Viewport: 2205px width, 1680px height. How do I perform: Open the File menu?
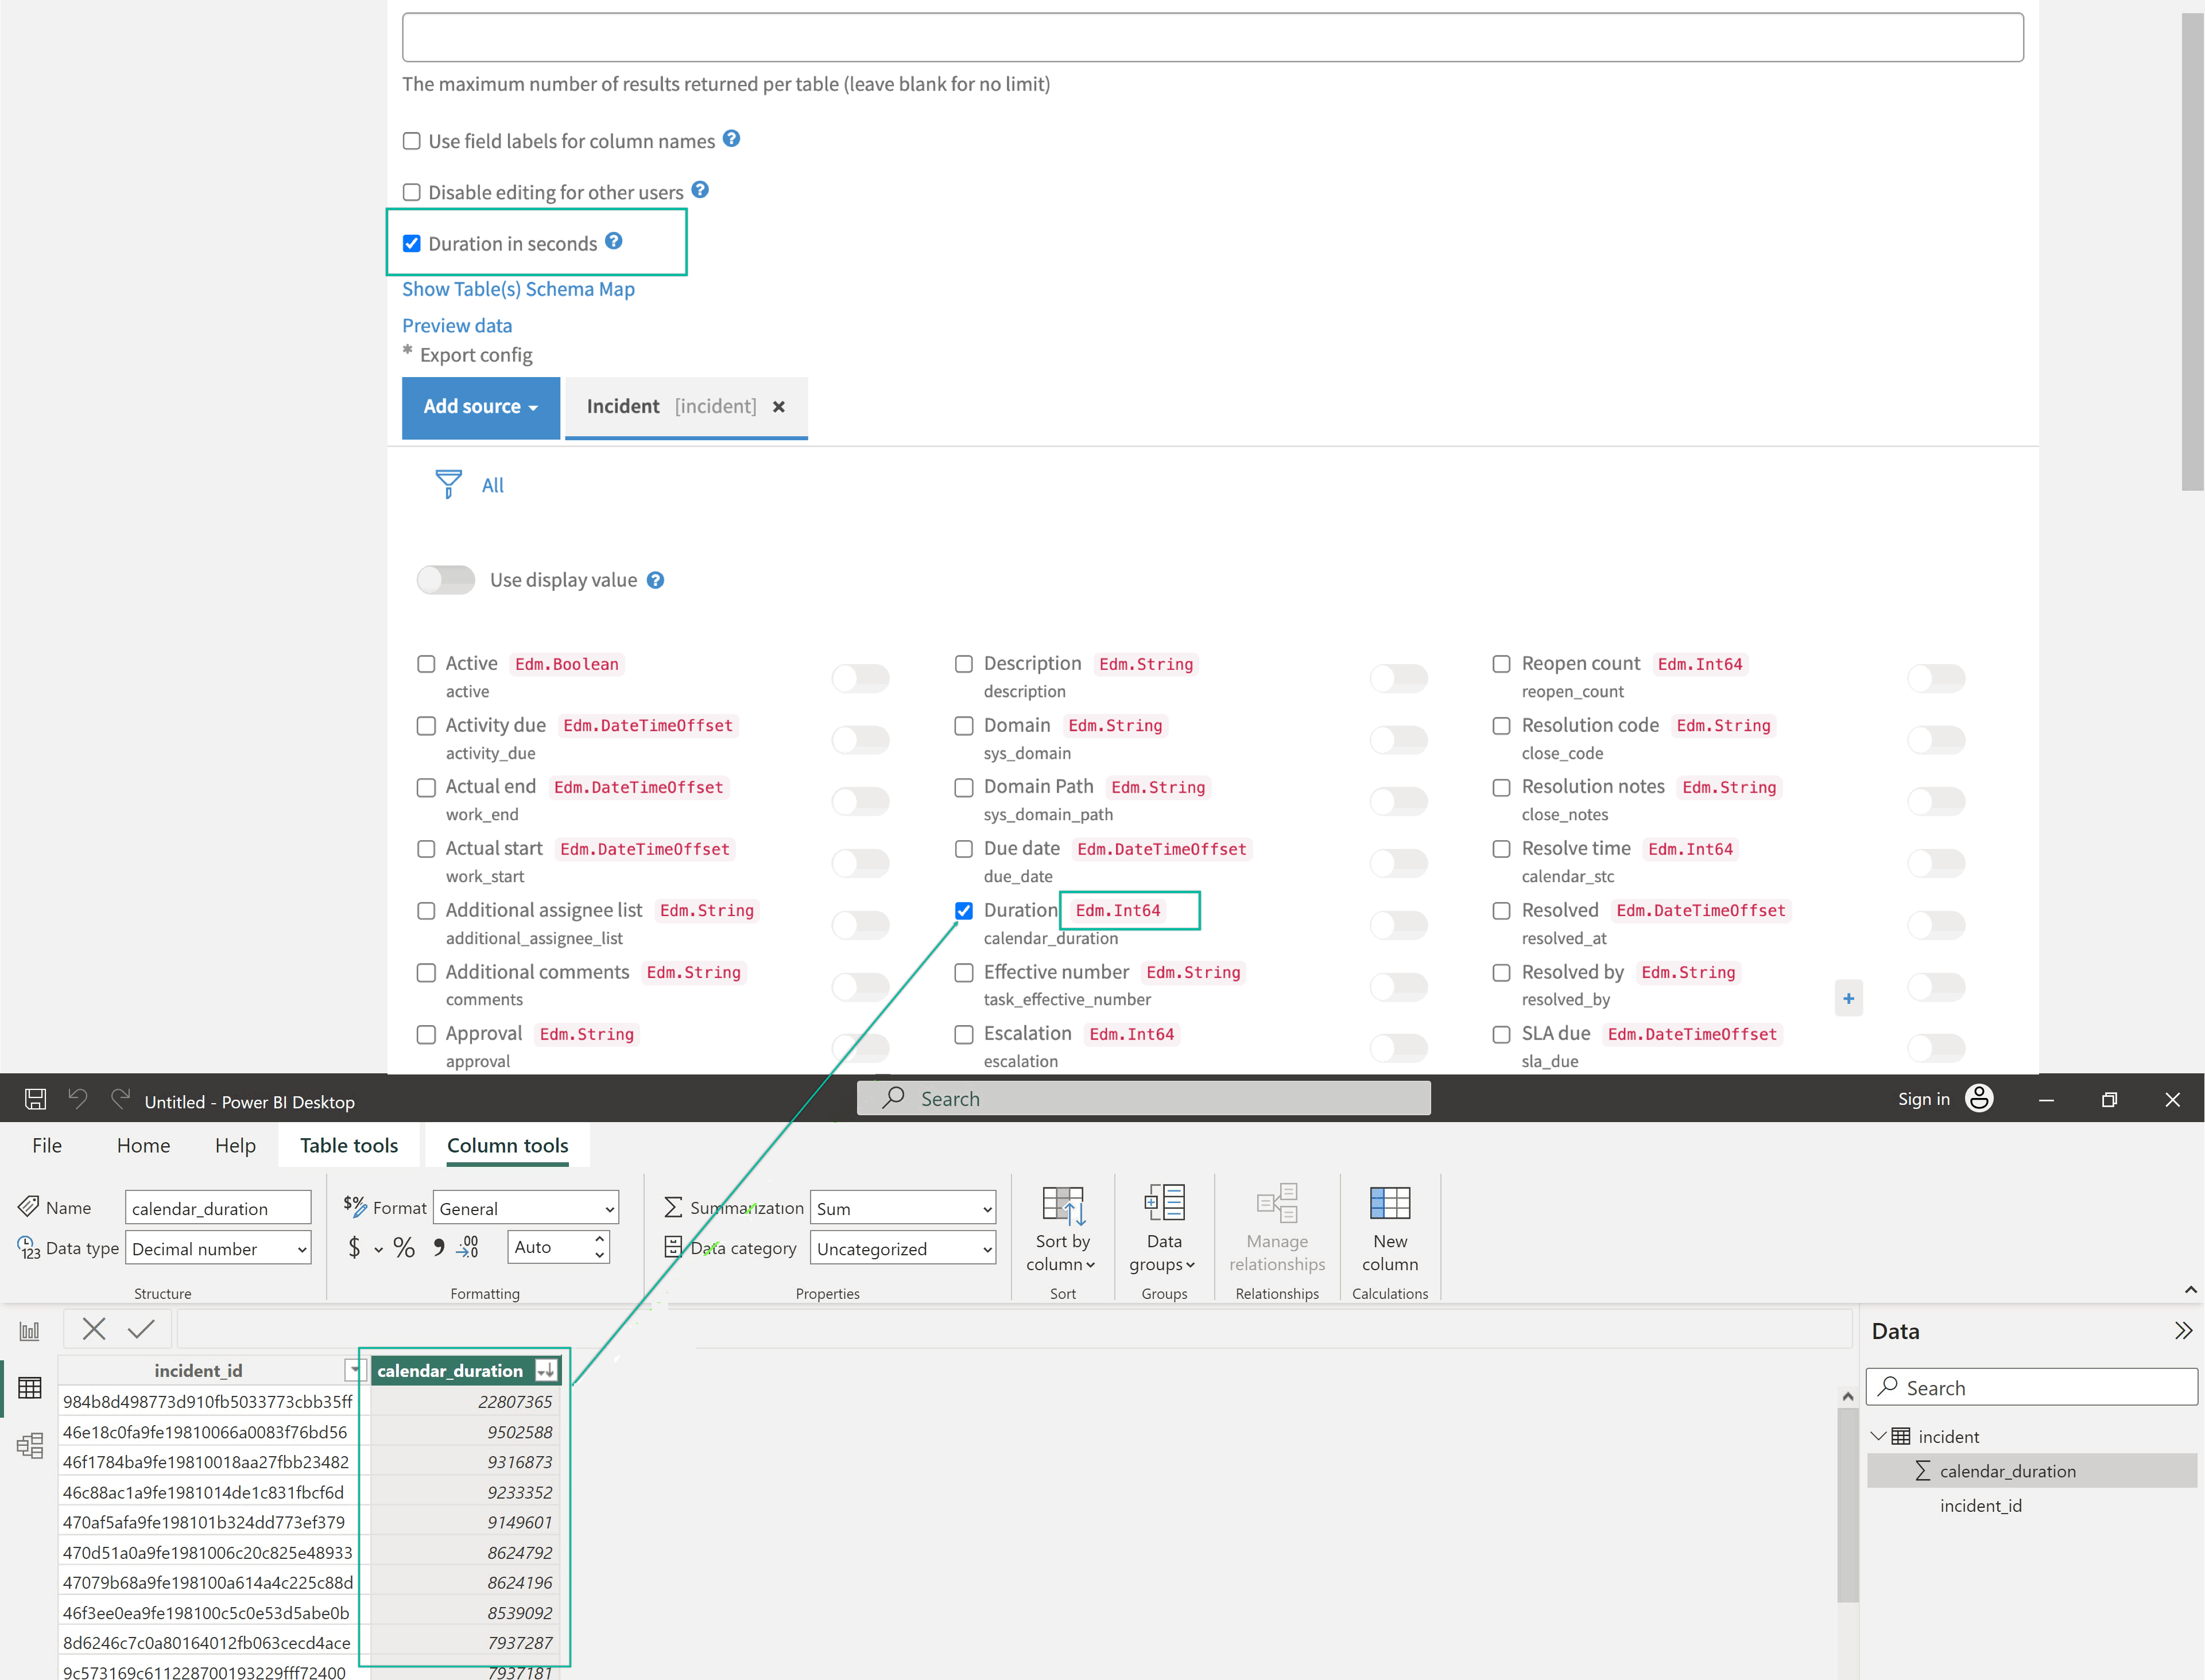click(46, 1145)
